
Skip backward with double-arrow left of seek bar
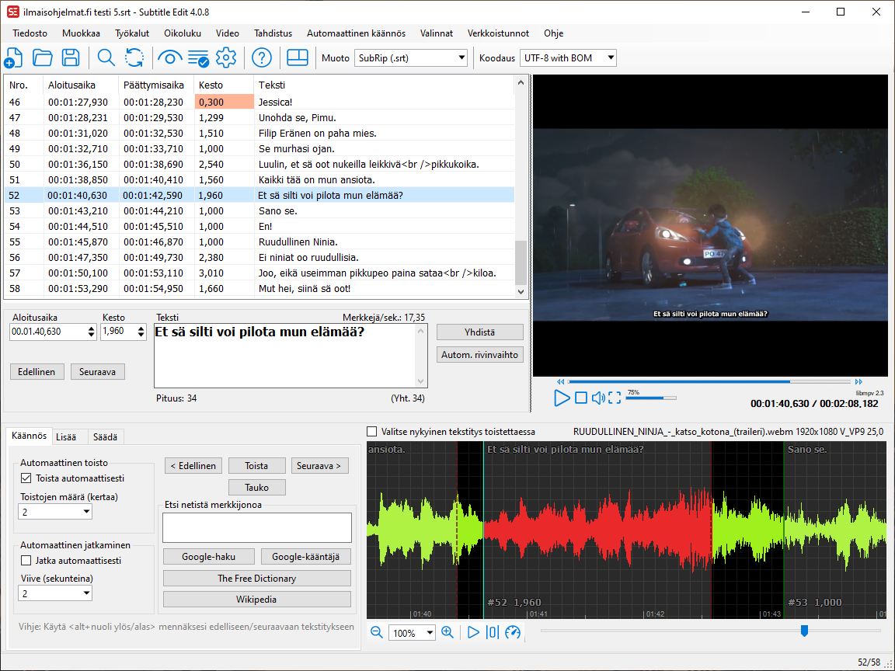(560, 382)
